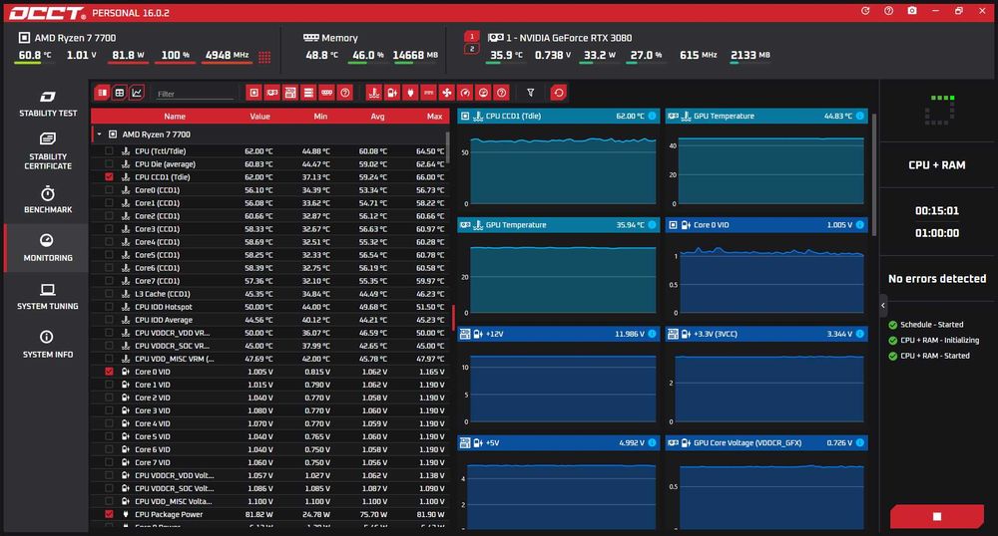Sort table by Value column header
Image resolution: width=998 pixels, height=536 pixels.
click(259, 117)
